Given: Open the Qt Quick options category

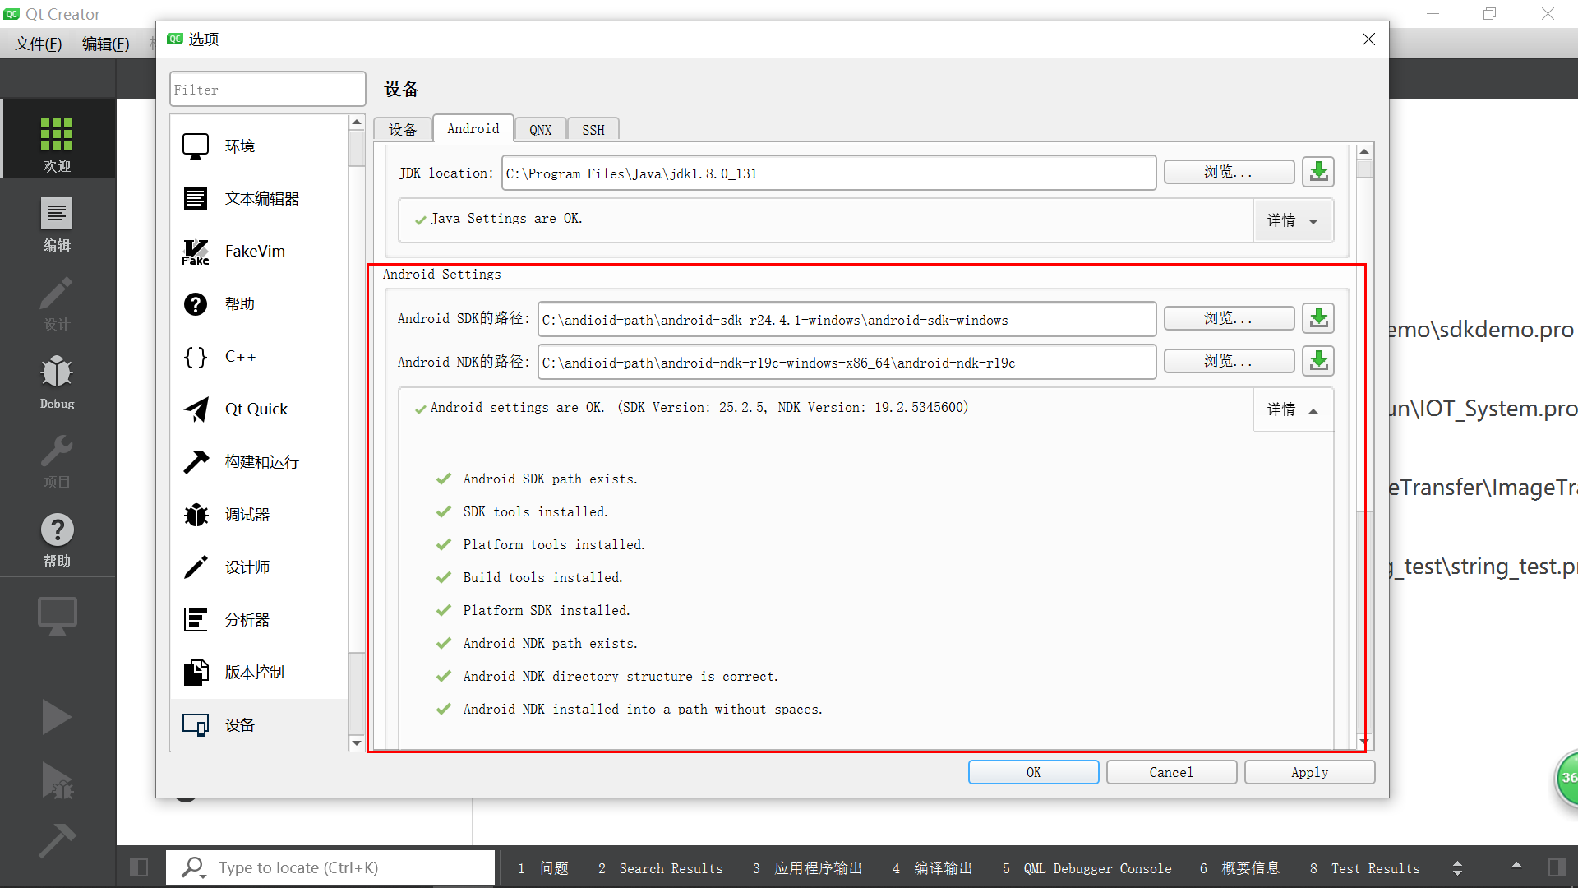Looking at the screenshot, I should pyautogui.click(x=260, y=409).
